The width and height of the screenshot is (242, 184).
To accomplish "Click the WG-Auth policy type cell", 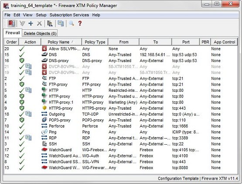I will [90, 156].
